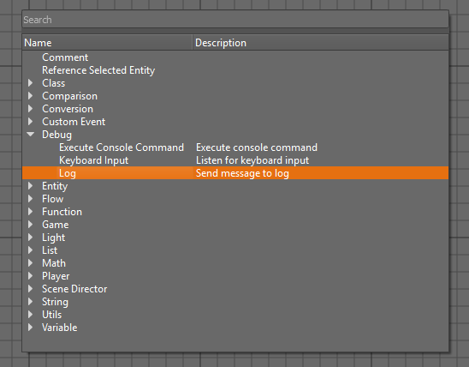Expand the Variable category arrow

click(x=30, y=328)
